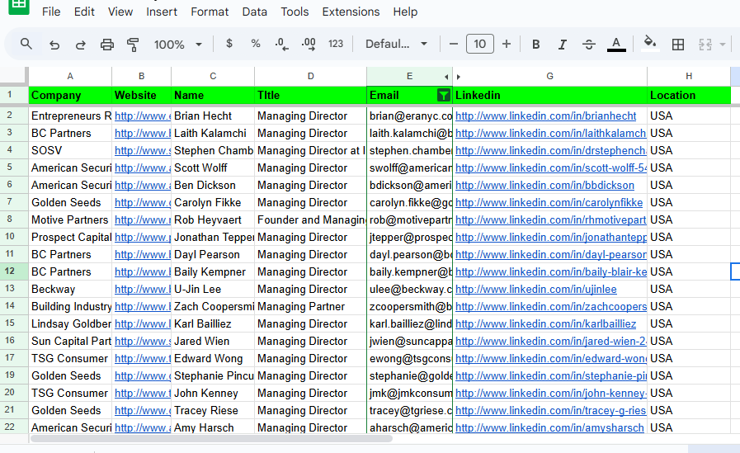
Task: Toggle strikethrough formatting
Action: (588, 45)
